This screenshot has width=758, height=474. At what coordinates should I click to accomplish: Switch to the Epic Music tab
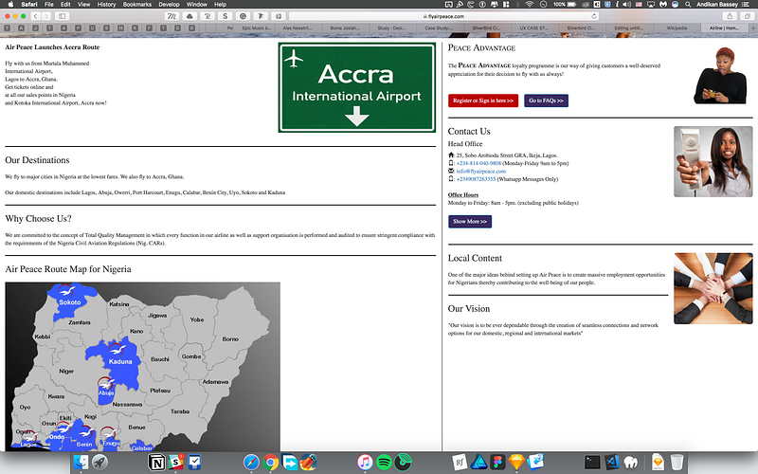pos(256,28)
